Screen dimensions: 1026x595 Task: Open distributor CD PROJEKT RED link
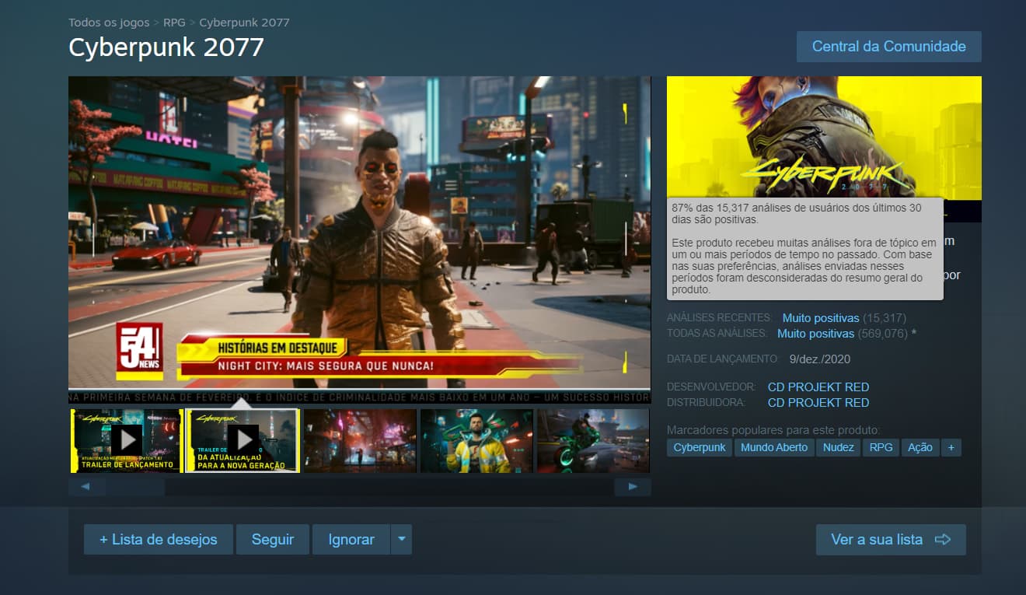(818, 403)
